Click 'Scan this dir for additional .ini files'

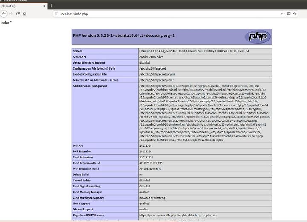96,80
